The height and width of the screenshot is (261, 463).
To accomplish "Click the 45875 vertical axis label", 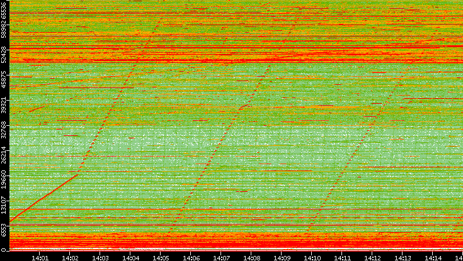I will coord(3,79).
